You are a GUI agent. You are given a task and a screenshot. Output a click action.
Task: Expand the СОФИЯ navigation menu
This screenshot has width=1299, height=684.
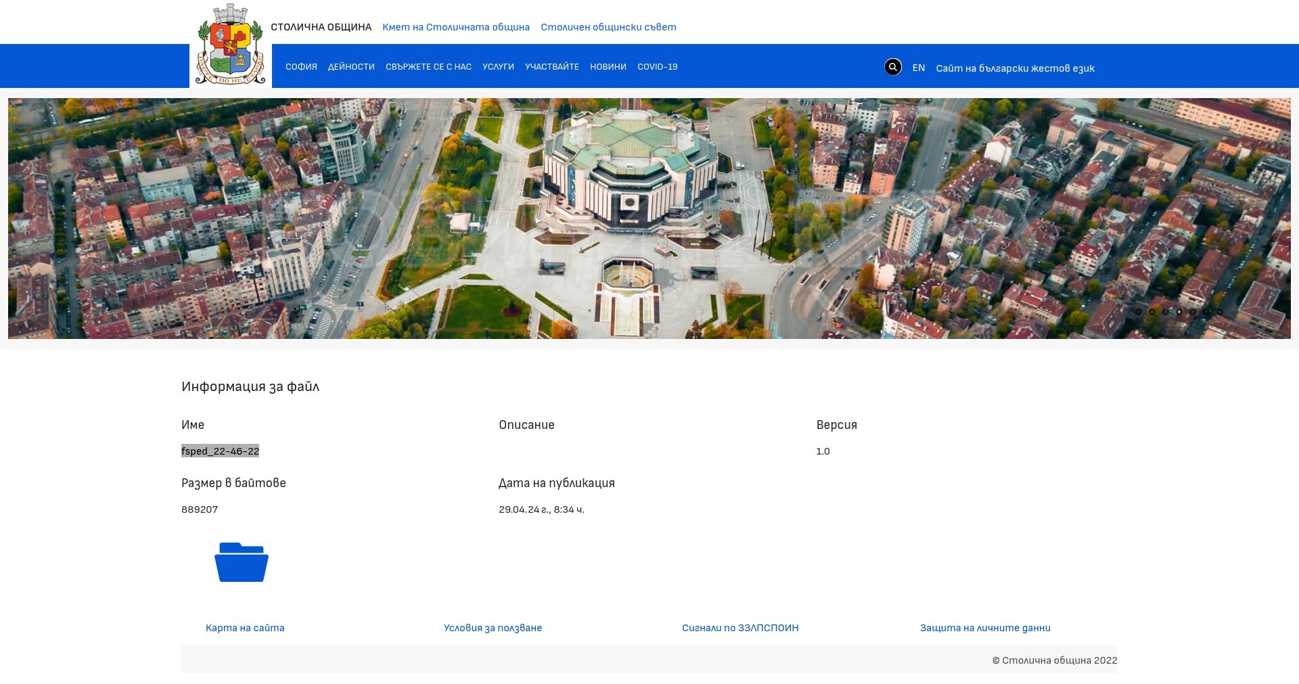pyautogui.click(x=301, y=67)
